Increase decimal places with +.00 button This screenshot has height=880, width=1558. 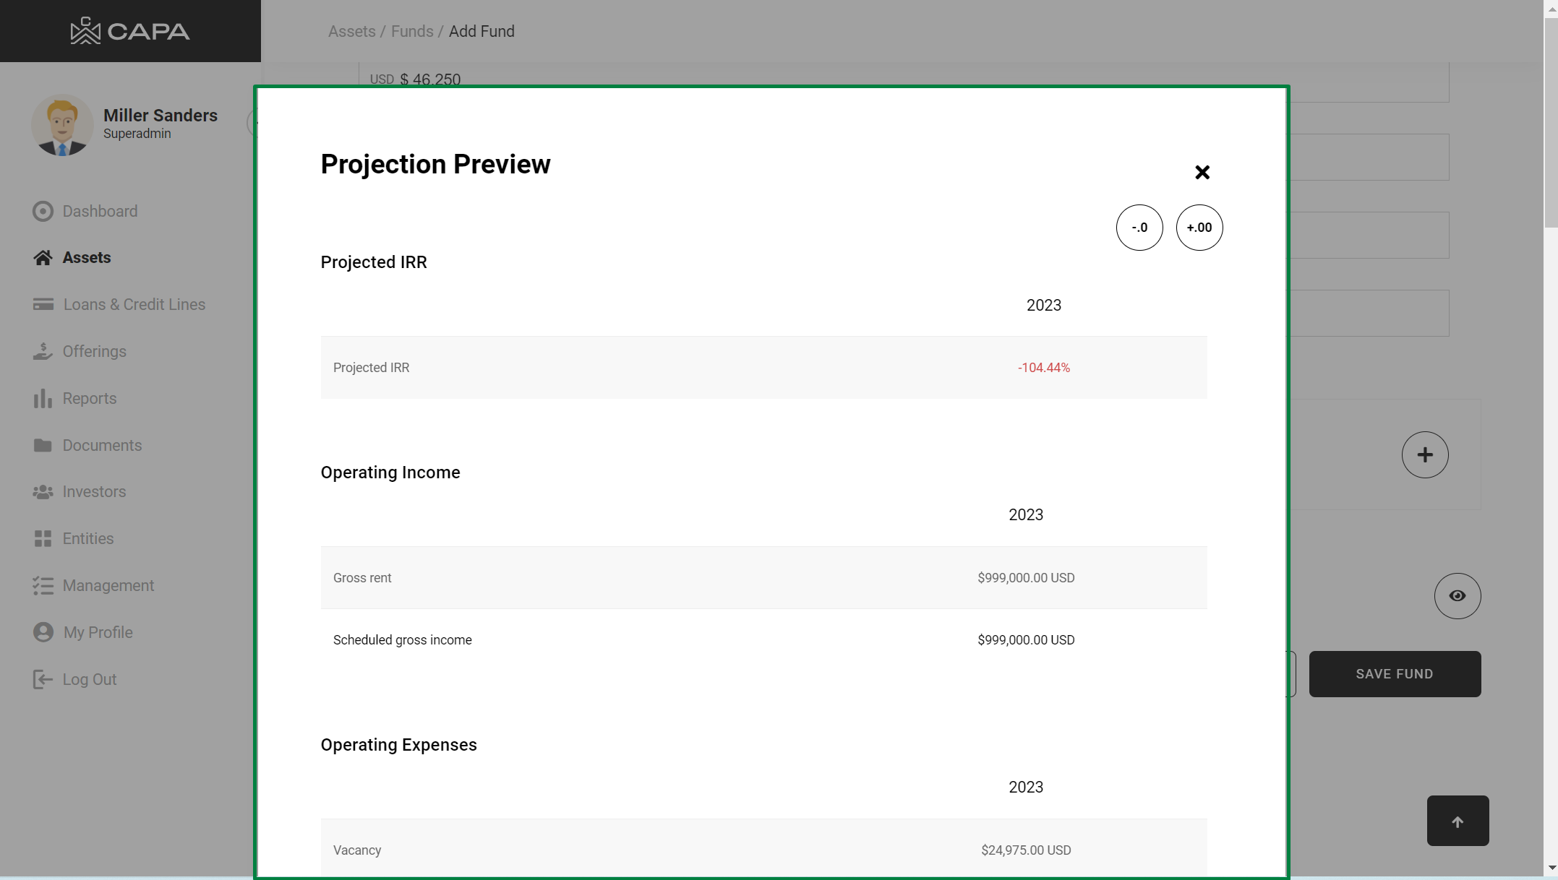[x=1199, y=228]
